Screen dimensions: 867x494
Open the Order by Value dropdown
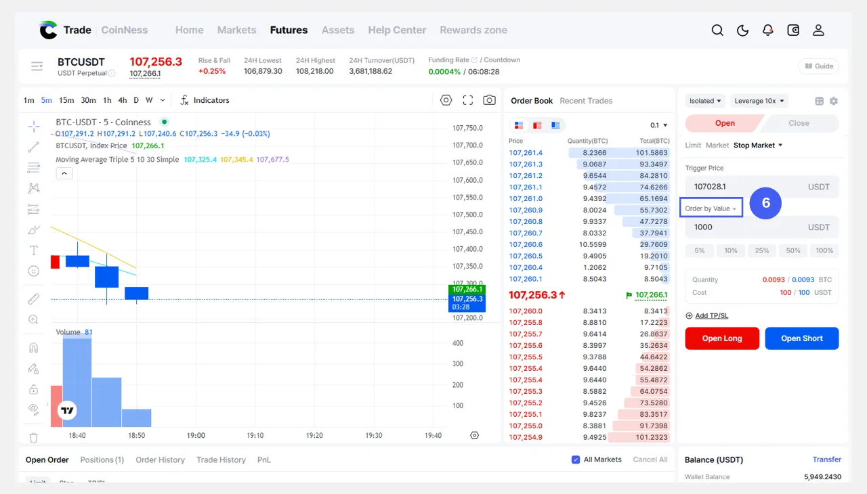[x=711, y=208]
